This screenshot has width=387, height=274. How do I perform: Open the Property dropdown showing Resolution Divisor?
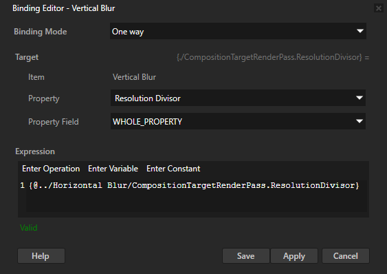(238, 98)
